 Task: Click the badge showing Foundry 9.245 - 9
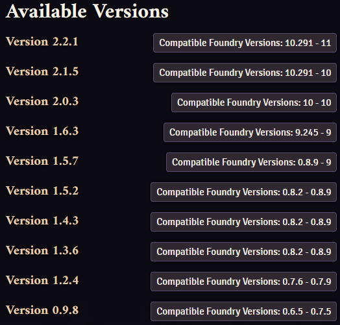[250, 132]
